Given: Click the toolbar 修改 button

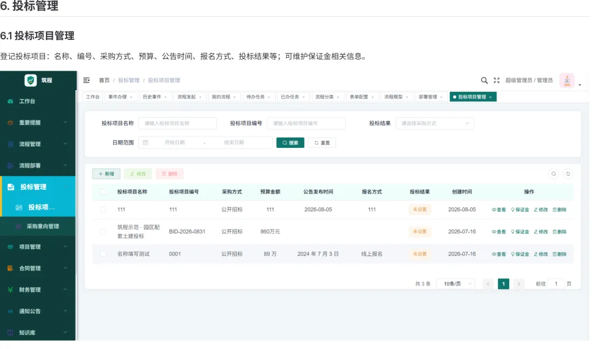Looking at the screenshot, I should tap(138, 174).
